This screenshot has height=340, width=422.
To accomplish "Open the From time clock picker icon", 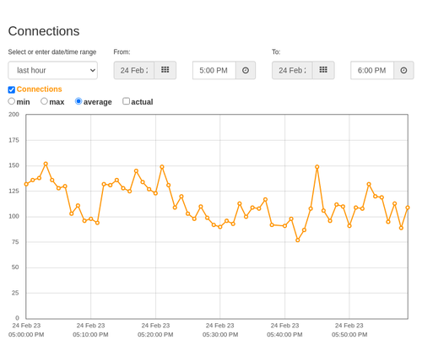I will coord(246,70).
